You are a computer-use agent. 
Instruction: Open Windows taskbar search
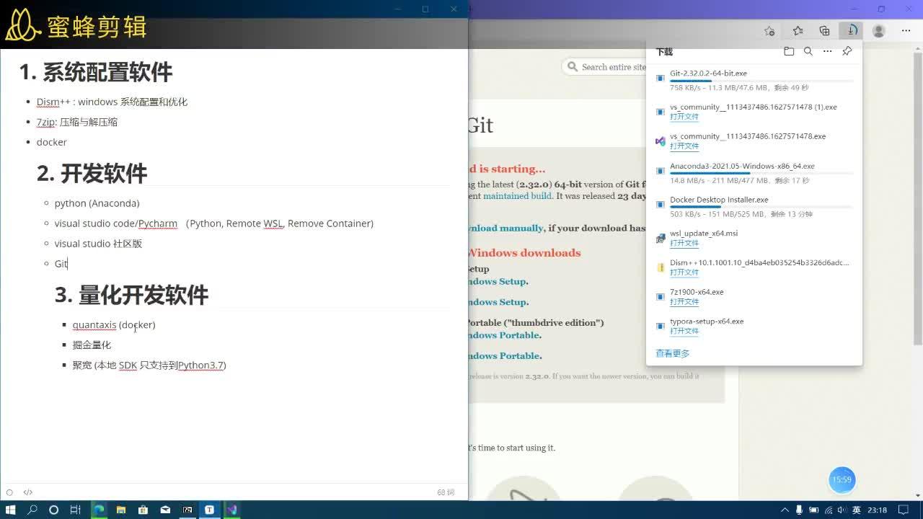point(32,510)
